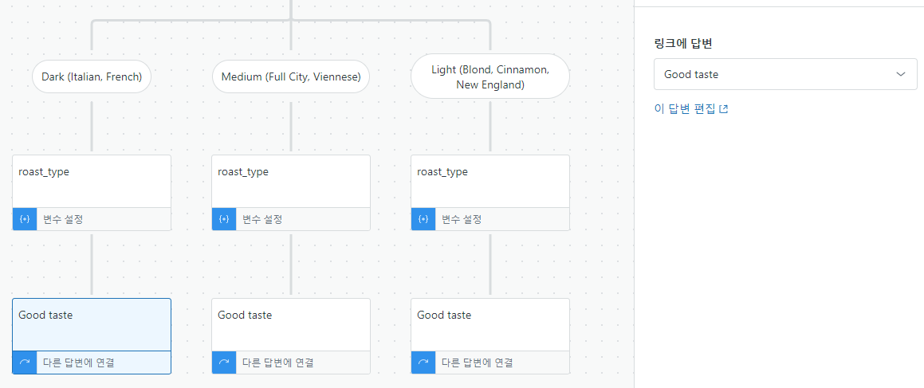924x388 pixels.
Task: Click variable icon under Medium branch roast_type
Action: 224,219
